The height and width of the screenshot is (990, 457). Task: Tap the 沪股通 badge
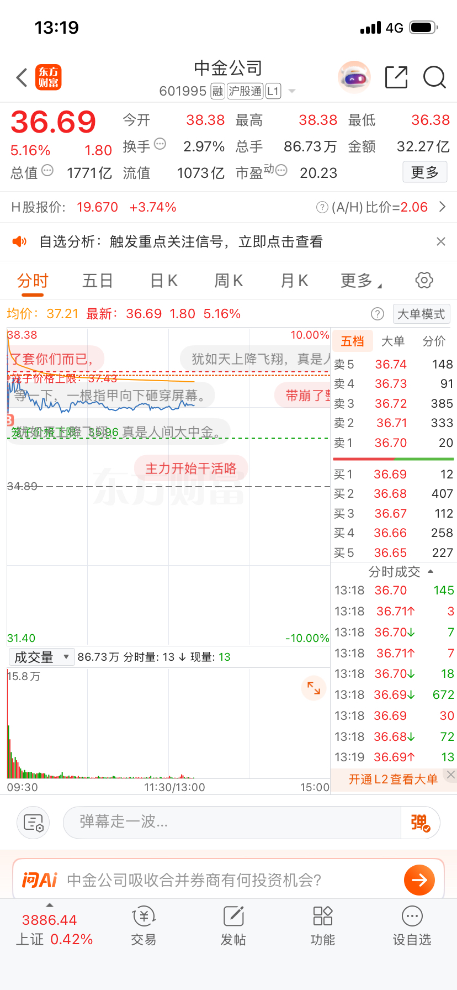point(245,91)
